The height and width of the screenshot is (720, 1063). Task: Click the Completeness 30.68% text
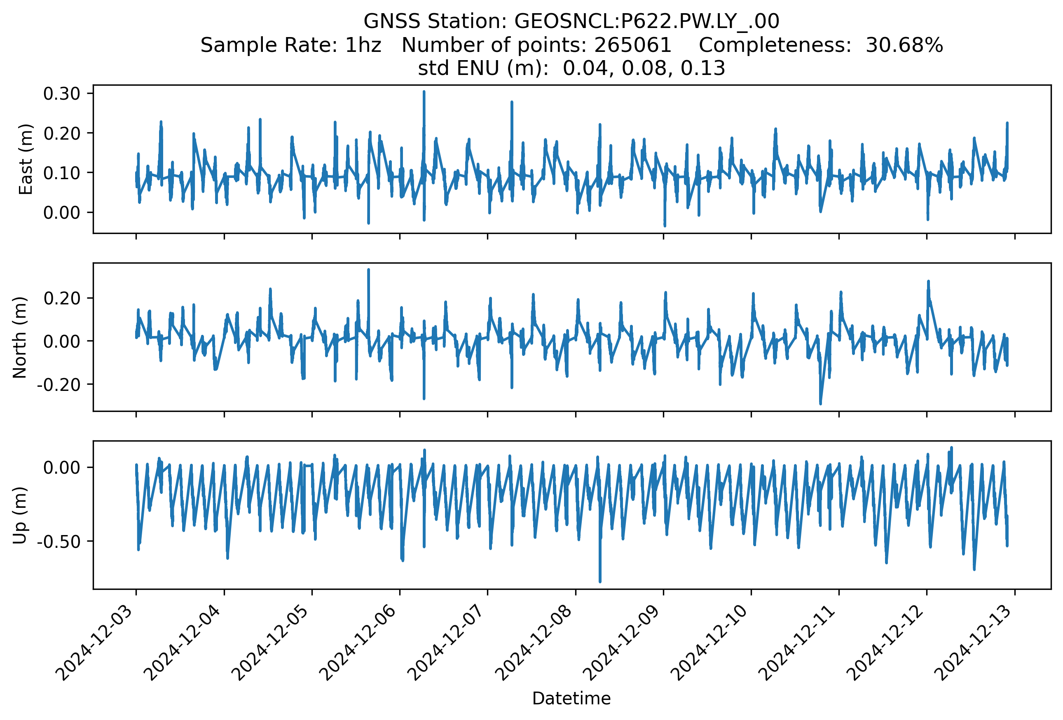click(821, 45)
